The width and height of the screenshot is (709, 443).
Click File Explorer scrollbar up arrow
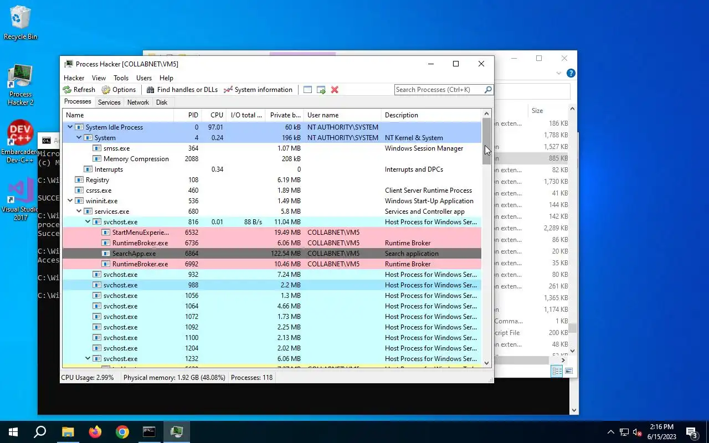(573, 109)
